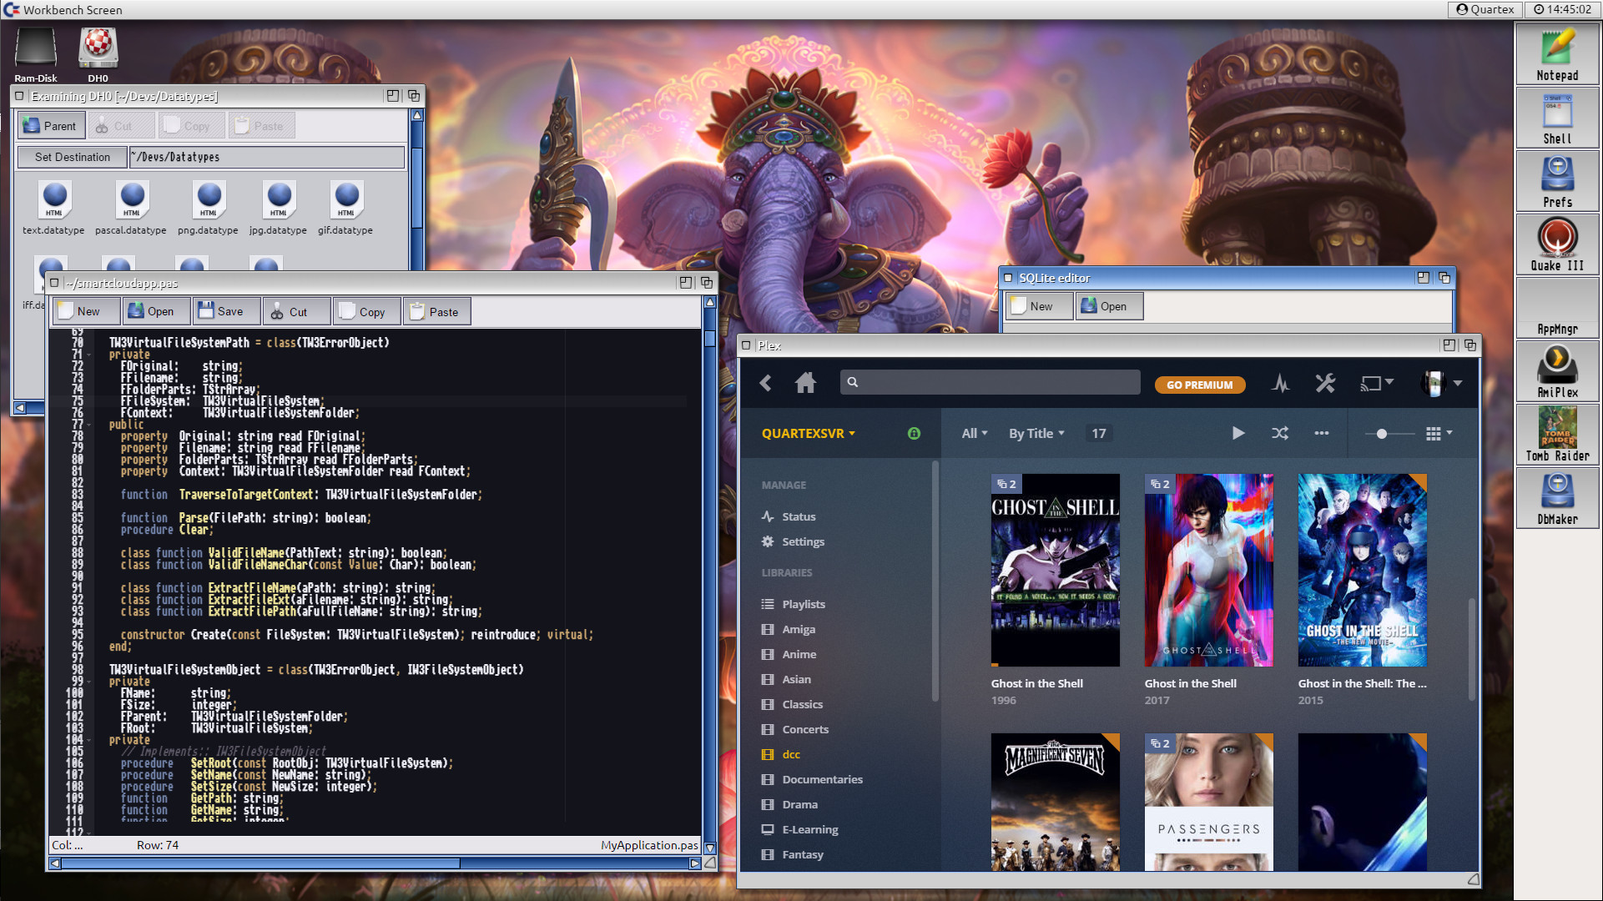Open the AmiPlex dock icon
This screenshot has height=901, width=1603.
click(x=1557, y=371)
